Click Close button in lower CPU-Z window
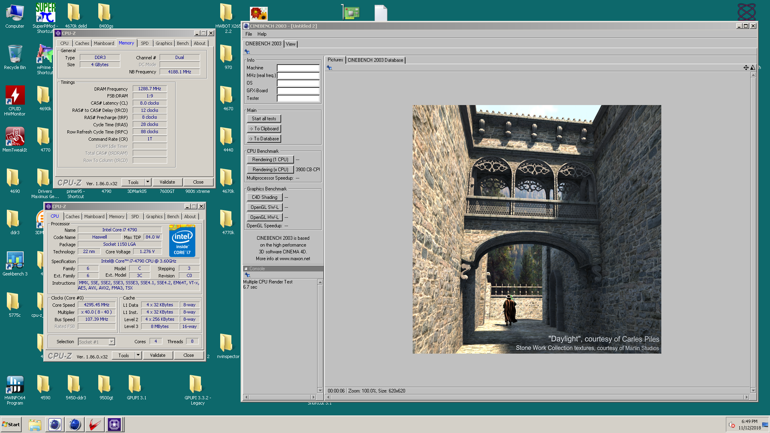Viewport: 770px width, 433px height. [x=188, y=355]
